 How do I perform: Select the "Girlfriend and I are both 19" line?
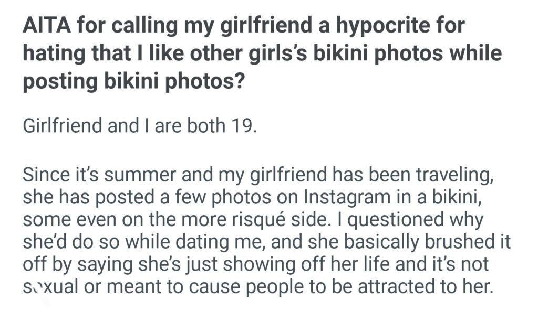coord(140,127)
